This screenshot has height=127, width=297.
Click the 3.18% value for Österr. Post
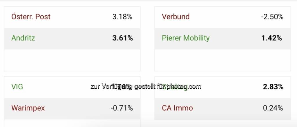[122, 17]
